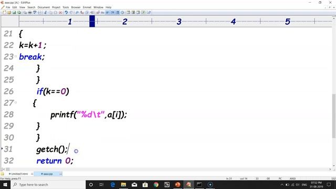The height and width of the screenshot is (189, 336).
Task: Open the notification center icon
Action: coord(329,184)
